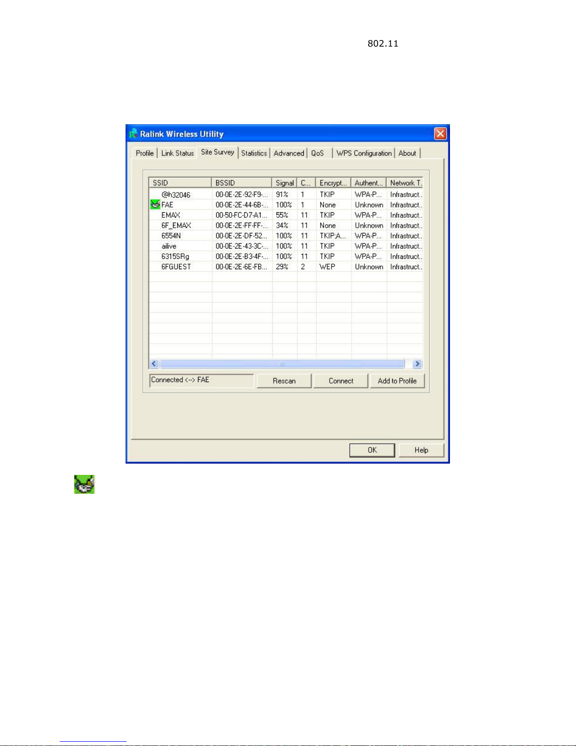Click the Encrypt... column header
The width and height of the screenshot is (576, 746).
[x=333, y=183]
